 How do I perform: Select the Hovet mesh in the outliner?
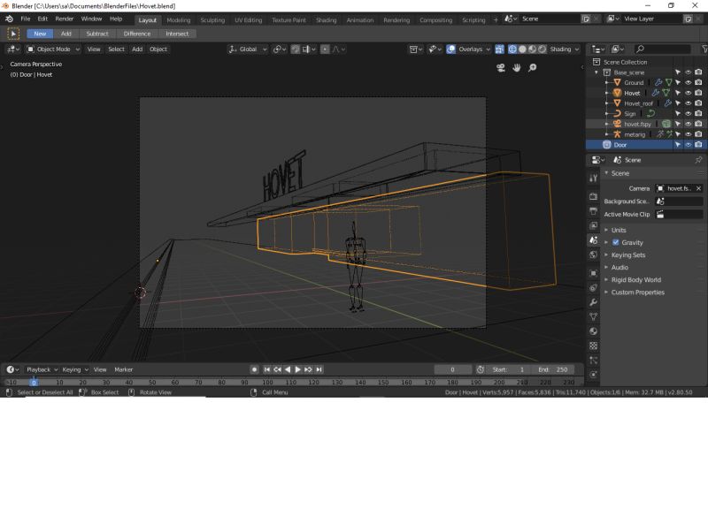point(632,93)
